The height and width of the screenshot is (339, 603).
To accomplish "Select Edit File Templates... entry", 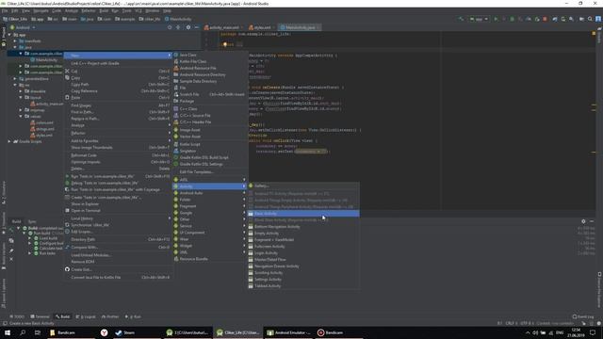I will 210,171.
